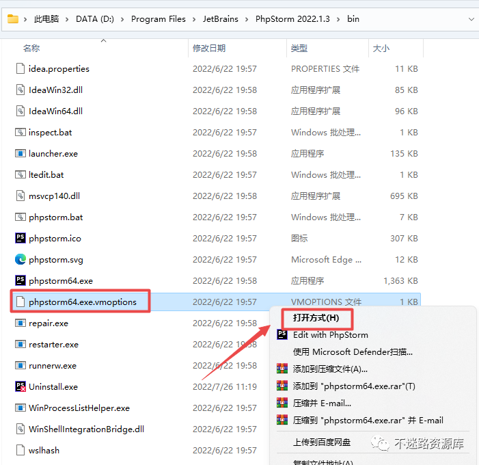Expand chevron after PhpStorm 2022.1.3 in path

pyautogui.click(x=338, y=19)
